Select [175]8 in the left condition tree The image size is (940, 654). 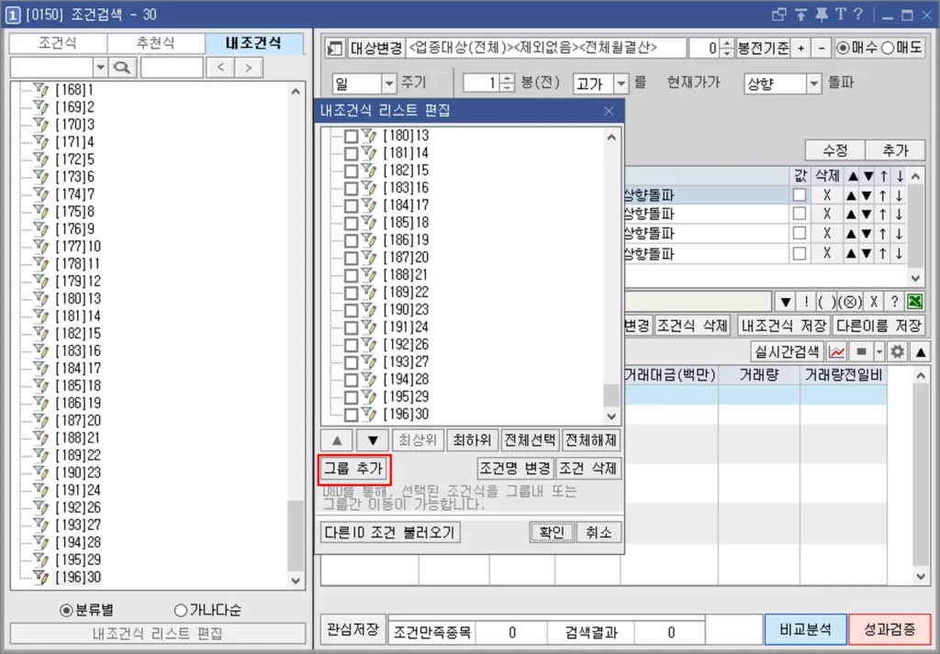[x=75, y=212]
